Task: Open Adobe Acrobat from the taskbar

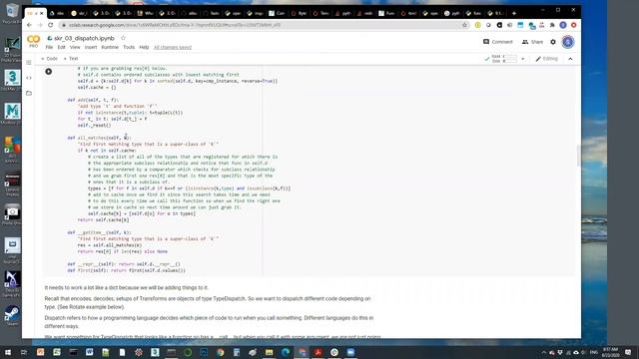Action: (318, 352)
